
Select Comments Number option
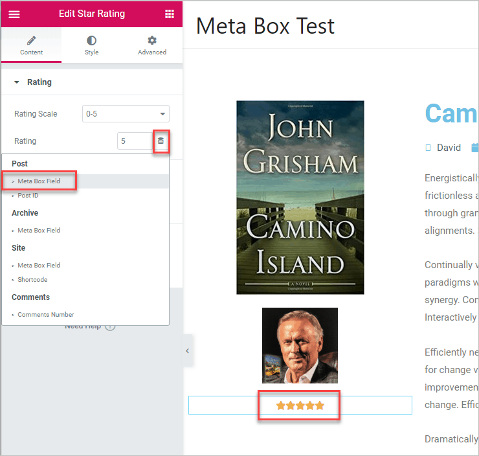tap(45, 315)
